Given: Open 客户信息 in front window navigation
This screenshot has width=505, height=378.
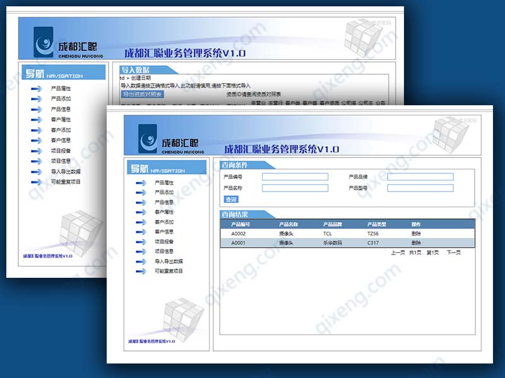Looking at the screenshot, I should [x=164, y=232].
